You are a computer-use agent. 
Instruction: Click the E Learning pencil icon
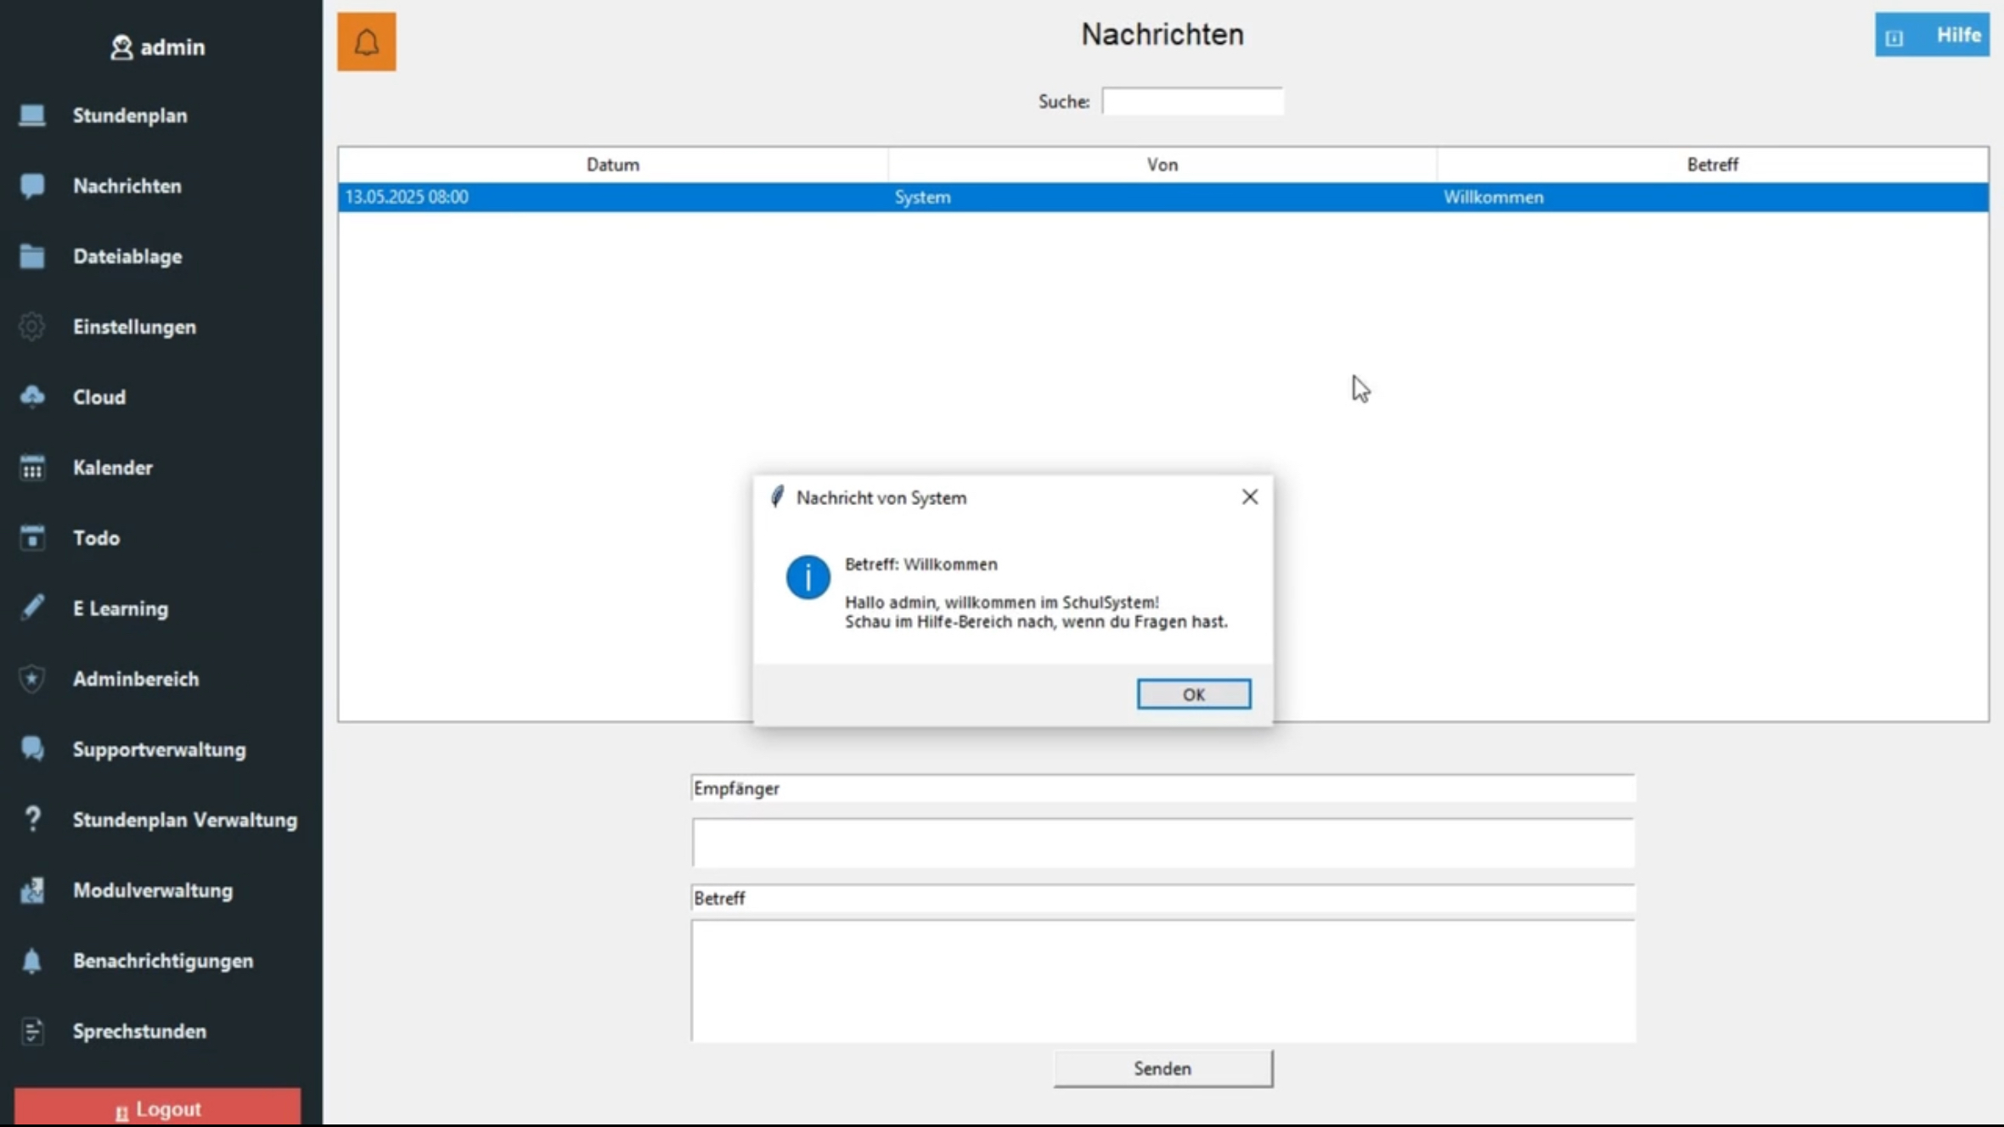(x=32, y=608)
